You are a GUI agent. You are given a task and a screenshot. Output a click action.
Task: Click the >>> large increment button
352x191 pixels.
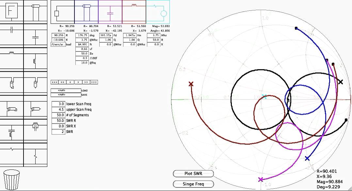[94, 82]
